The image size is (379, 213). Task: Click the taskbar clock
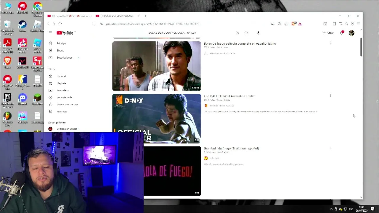pos(361,209)
